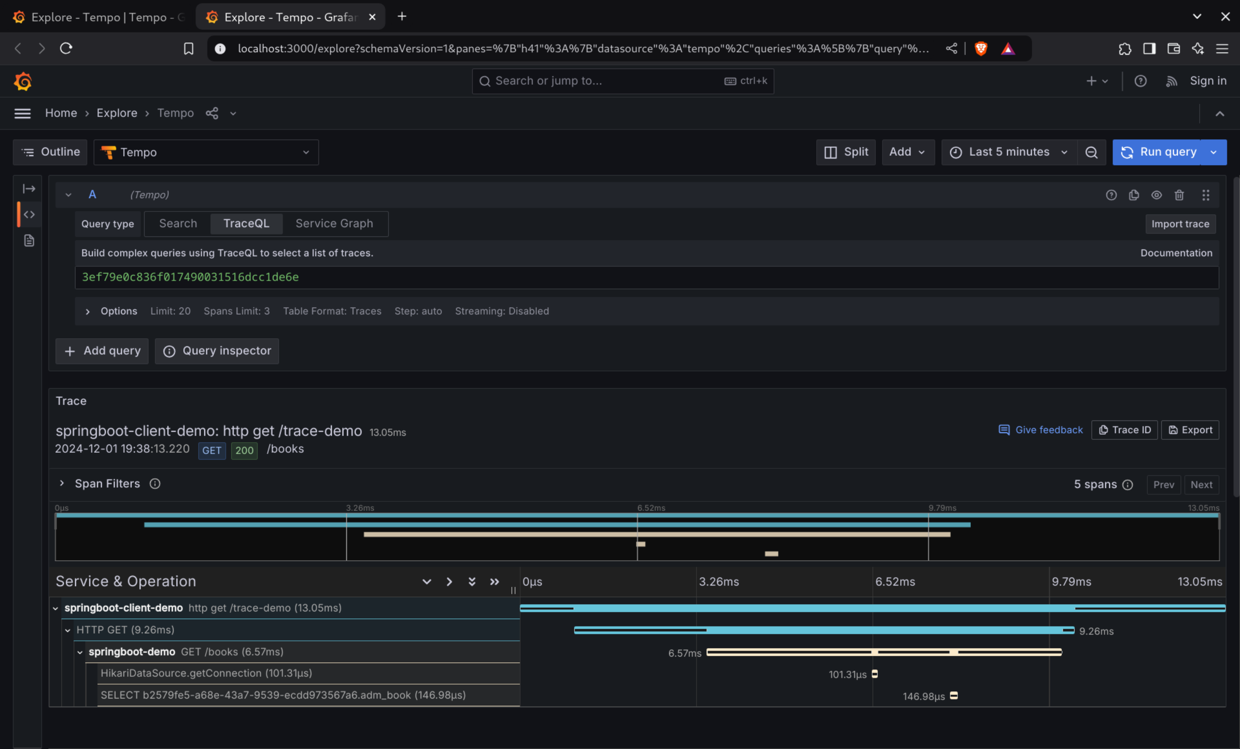Open the news feed RSS icon
This screenshot has height=749, width=1240.
[1171, 81]
